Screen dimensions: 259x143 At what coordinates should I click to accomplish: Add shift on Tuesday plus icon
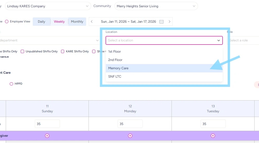click(213, 136)
